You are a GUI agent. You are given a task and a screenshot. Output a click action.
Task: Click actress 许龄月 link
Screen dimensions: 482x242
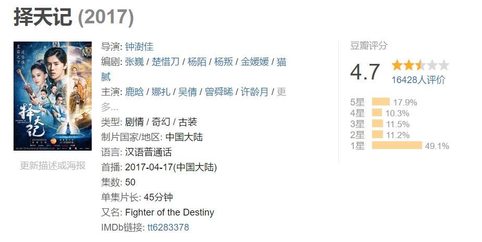click(254, 92)
